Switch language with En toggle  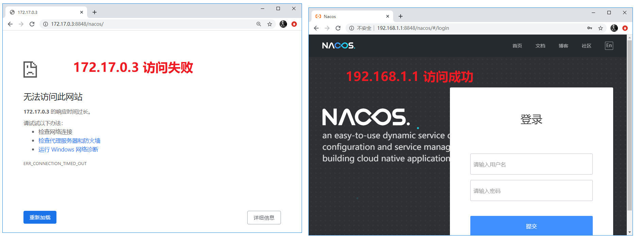(609, 45)
